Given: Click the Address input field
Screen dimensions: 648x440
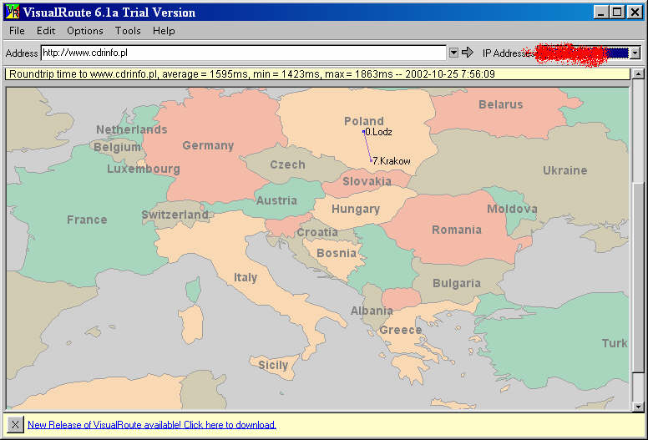Looking at the screenshot, I should [x=243, y=53].
